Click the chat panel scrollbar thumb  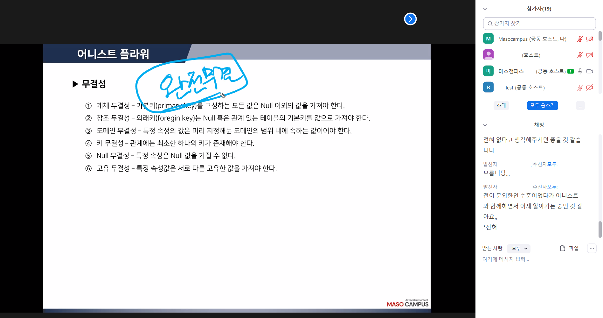click(600, 229)
